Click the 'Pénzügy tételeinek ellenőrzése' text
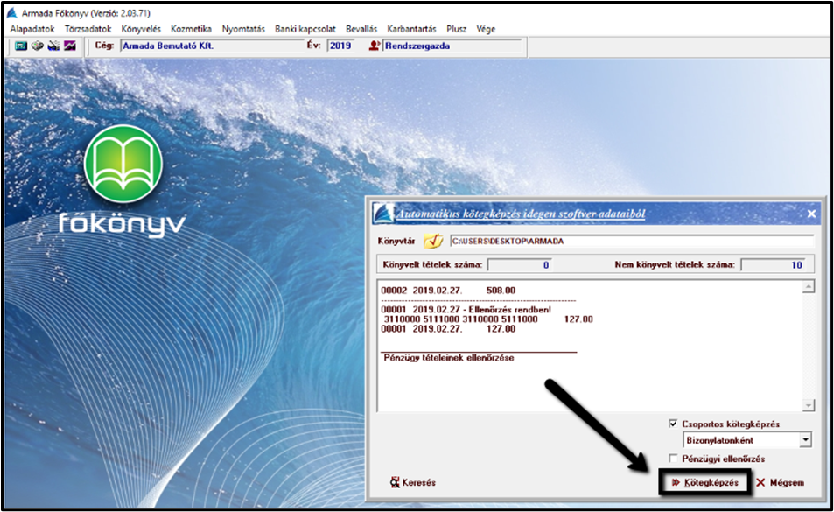This screenshot has height=512, width=834. (449, 358)
